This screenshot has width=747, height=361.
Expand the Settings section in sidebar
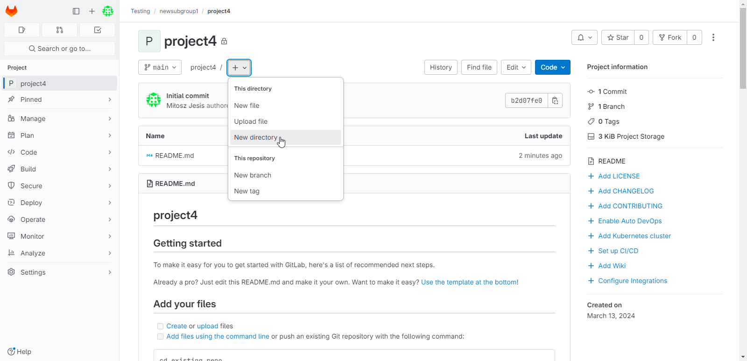click(x=59, y=272)
